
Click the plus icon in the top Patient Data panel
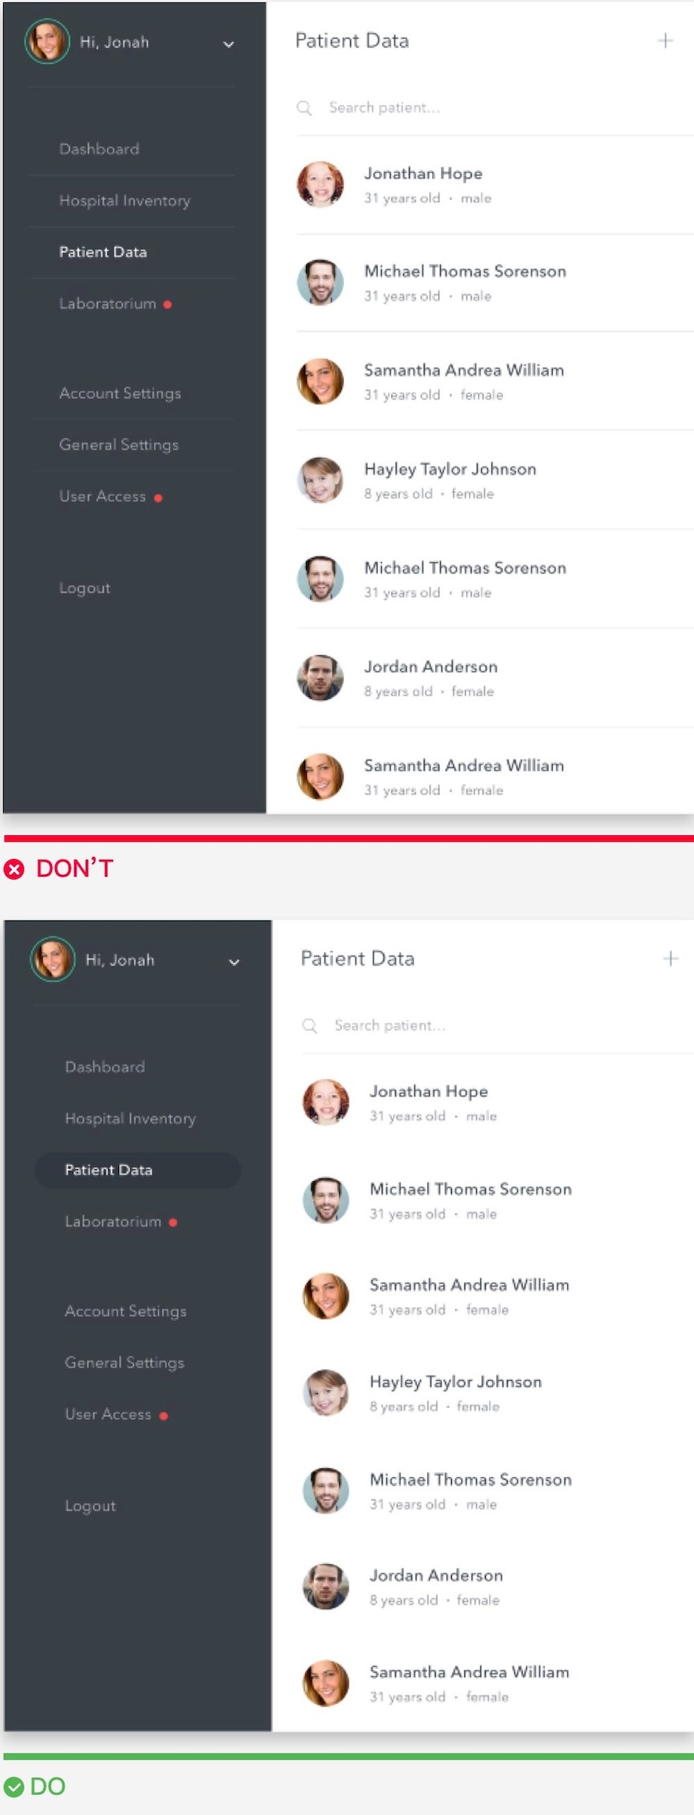(x=666, y=40)
